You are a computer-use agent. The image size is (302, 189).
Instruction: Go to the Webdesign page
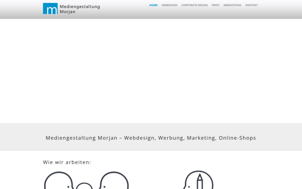(x=169, y=5)
